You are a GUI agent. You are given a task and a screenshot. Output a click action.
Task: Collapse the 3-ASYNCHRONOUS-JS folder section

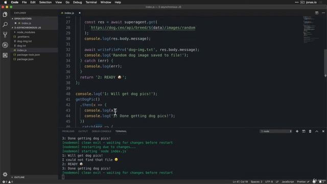tap(27, 28)
